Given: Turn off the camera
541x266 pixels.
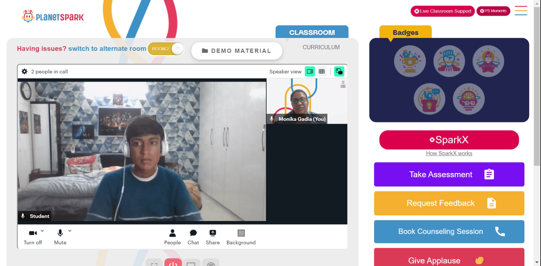Looking at the screenshot, I should 33,237.
